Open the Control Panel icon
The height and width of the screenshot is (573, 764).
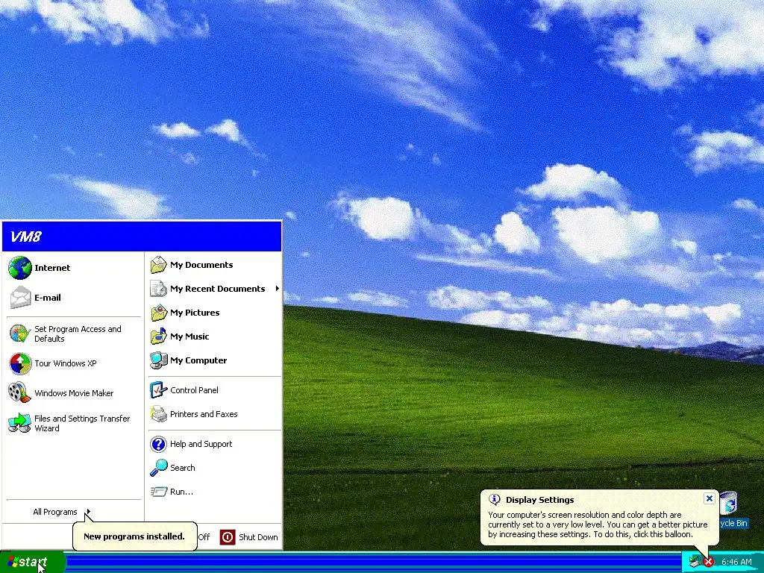point(159,389)
